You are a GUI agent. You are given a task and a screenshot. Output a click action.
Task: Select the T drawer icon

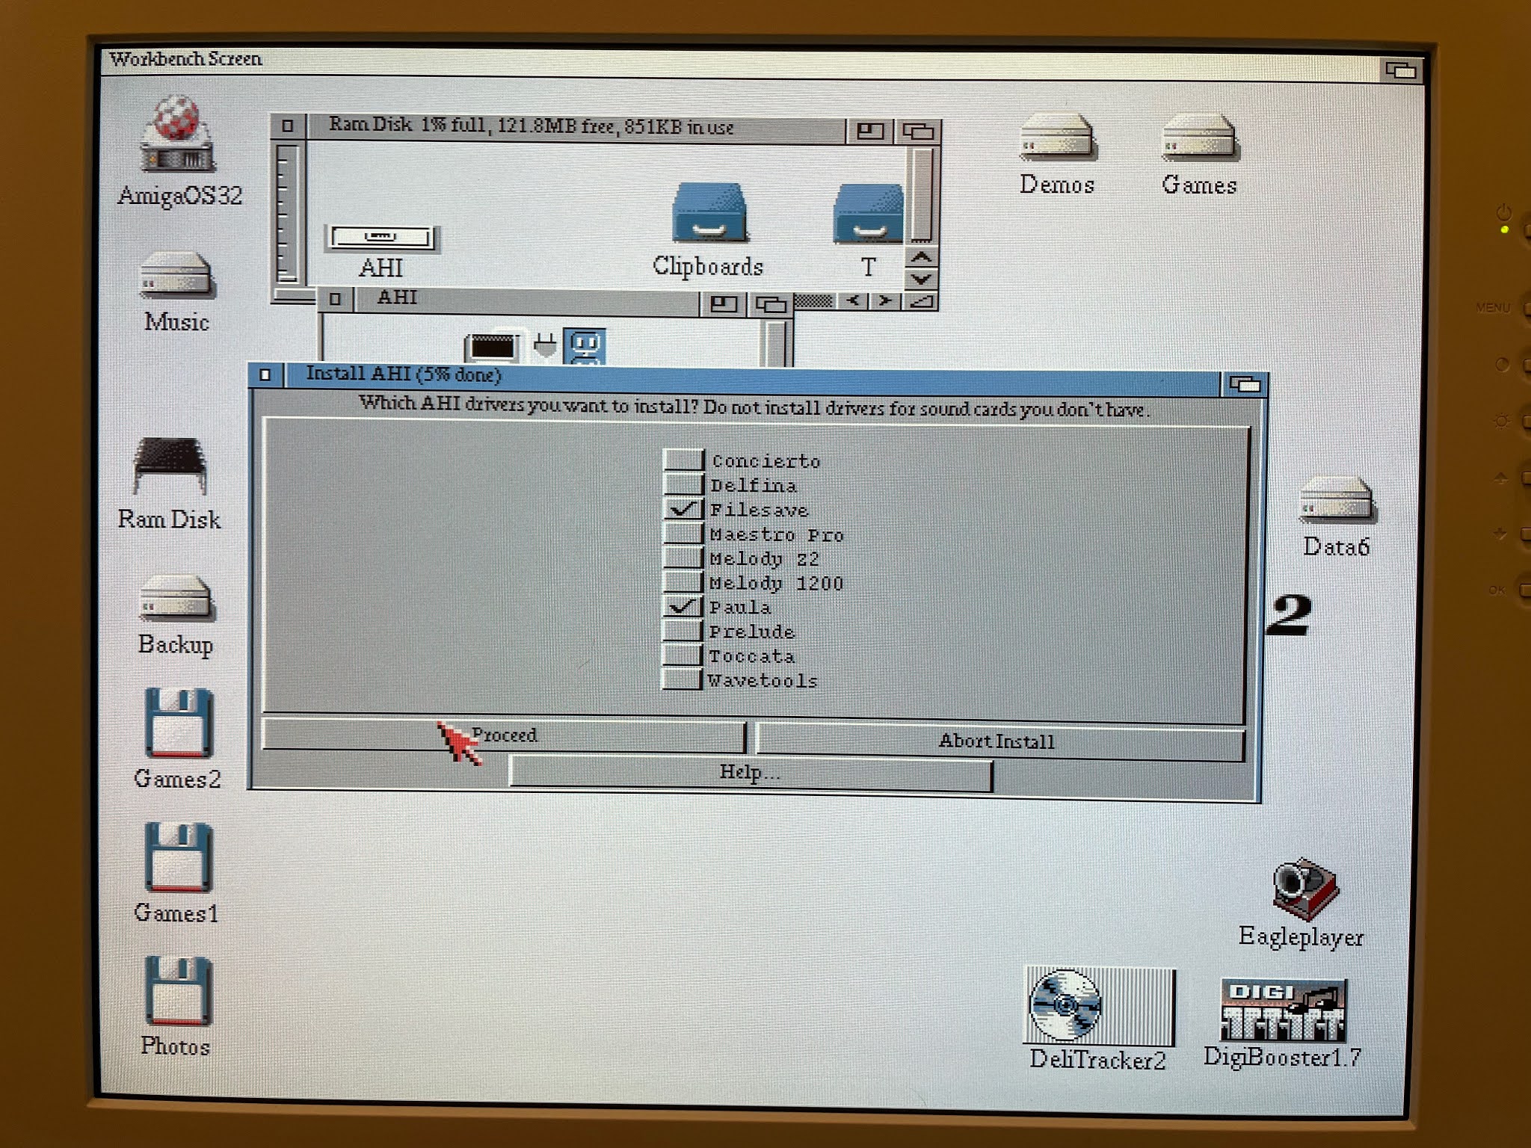pyautogui.click(x=867, y=213)
